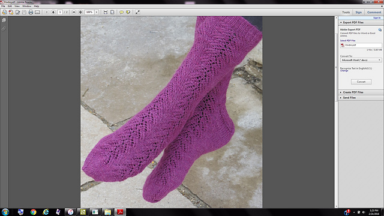Click the Windows Start button
The image size is (384, 216).
tap(5, 212)
